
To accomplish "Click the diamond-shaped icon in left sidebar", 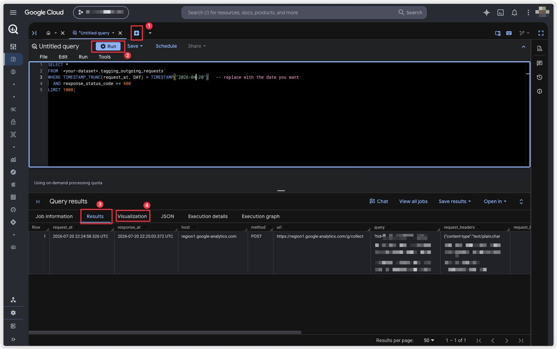I will (13, 222).
